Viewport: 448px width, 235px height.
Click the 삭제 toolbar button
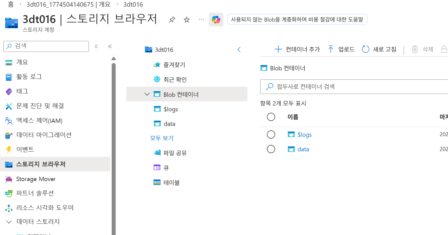tap(422, 49)
